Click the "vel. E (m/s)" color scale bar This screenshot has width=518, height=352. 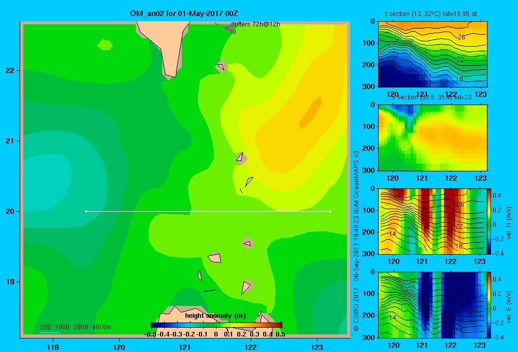(490, 305)
